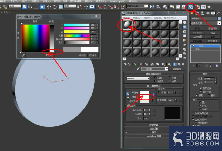Open the 创建(C) menu
The image size is (222, 151).
click(x=47, y=1)
